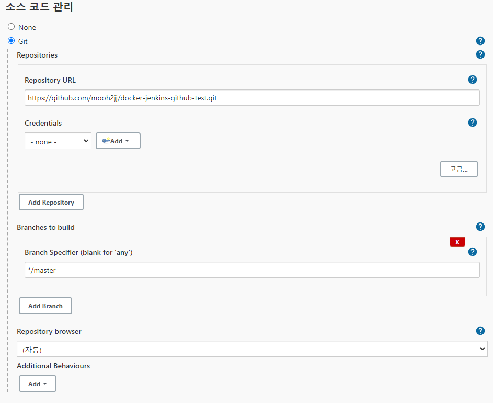
Task: Open help for the Git selection
Action: [x=480, y=41]
